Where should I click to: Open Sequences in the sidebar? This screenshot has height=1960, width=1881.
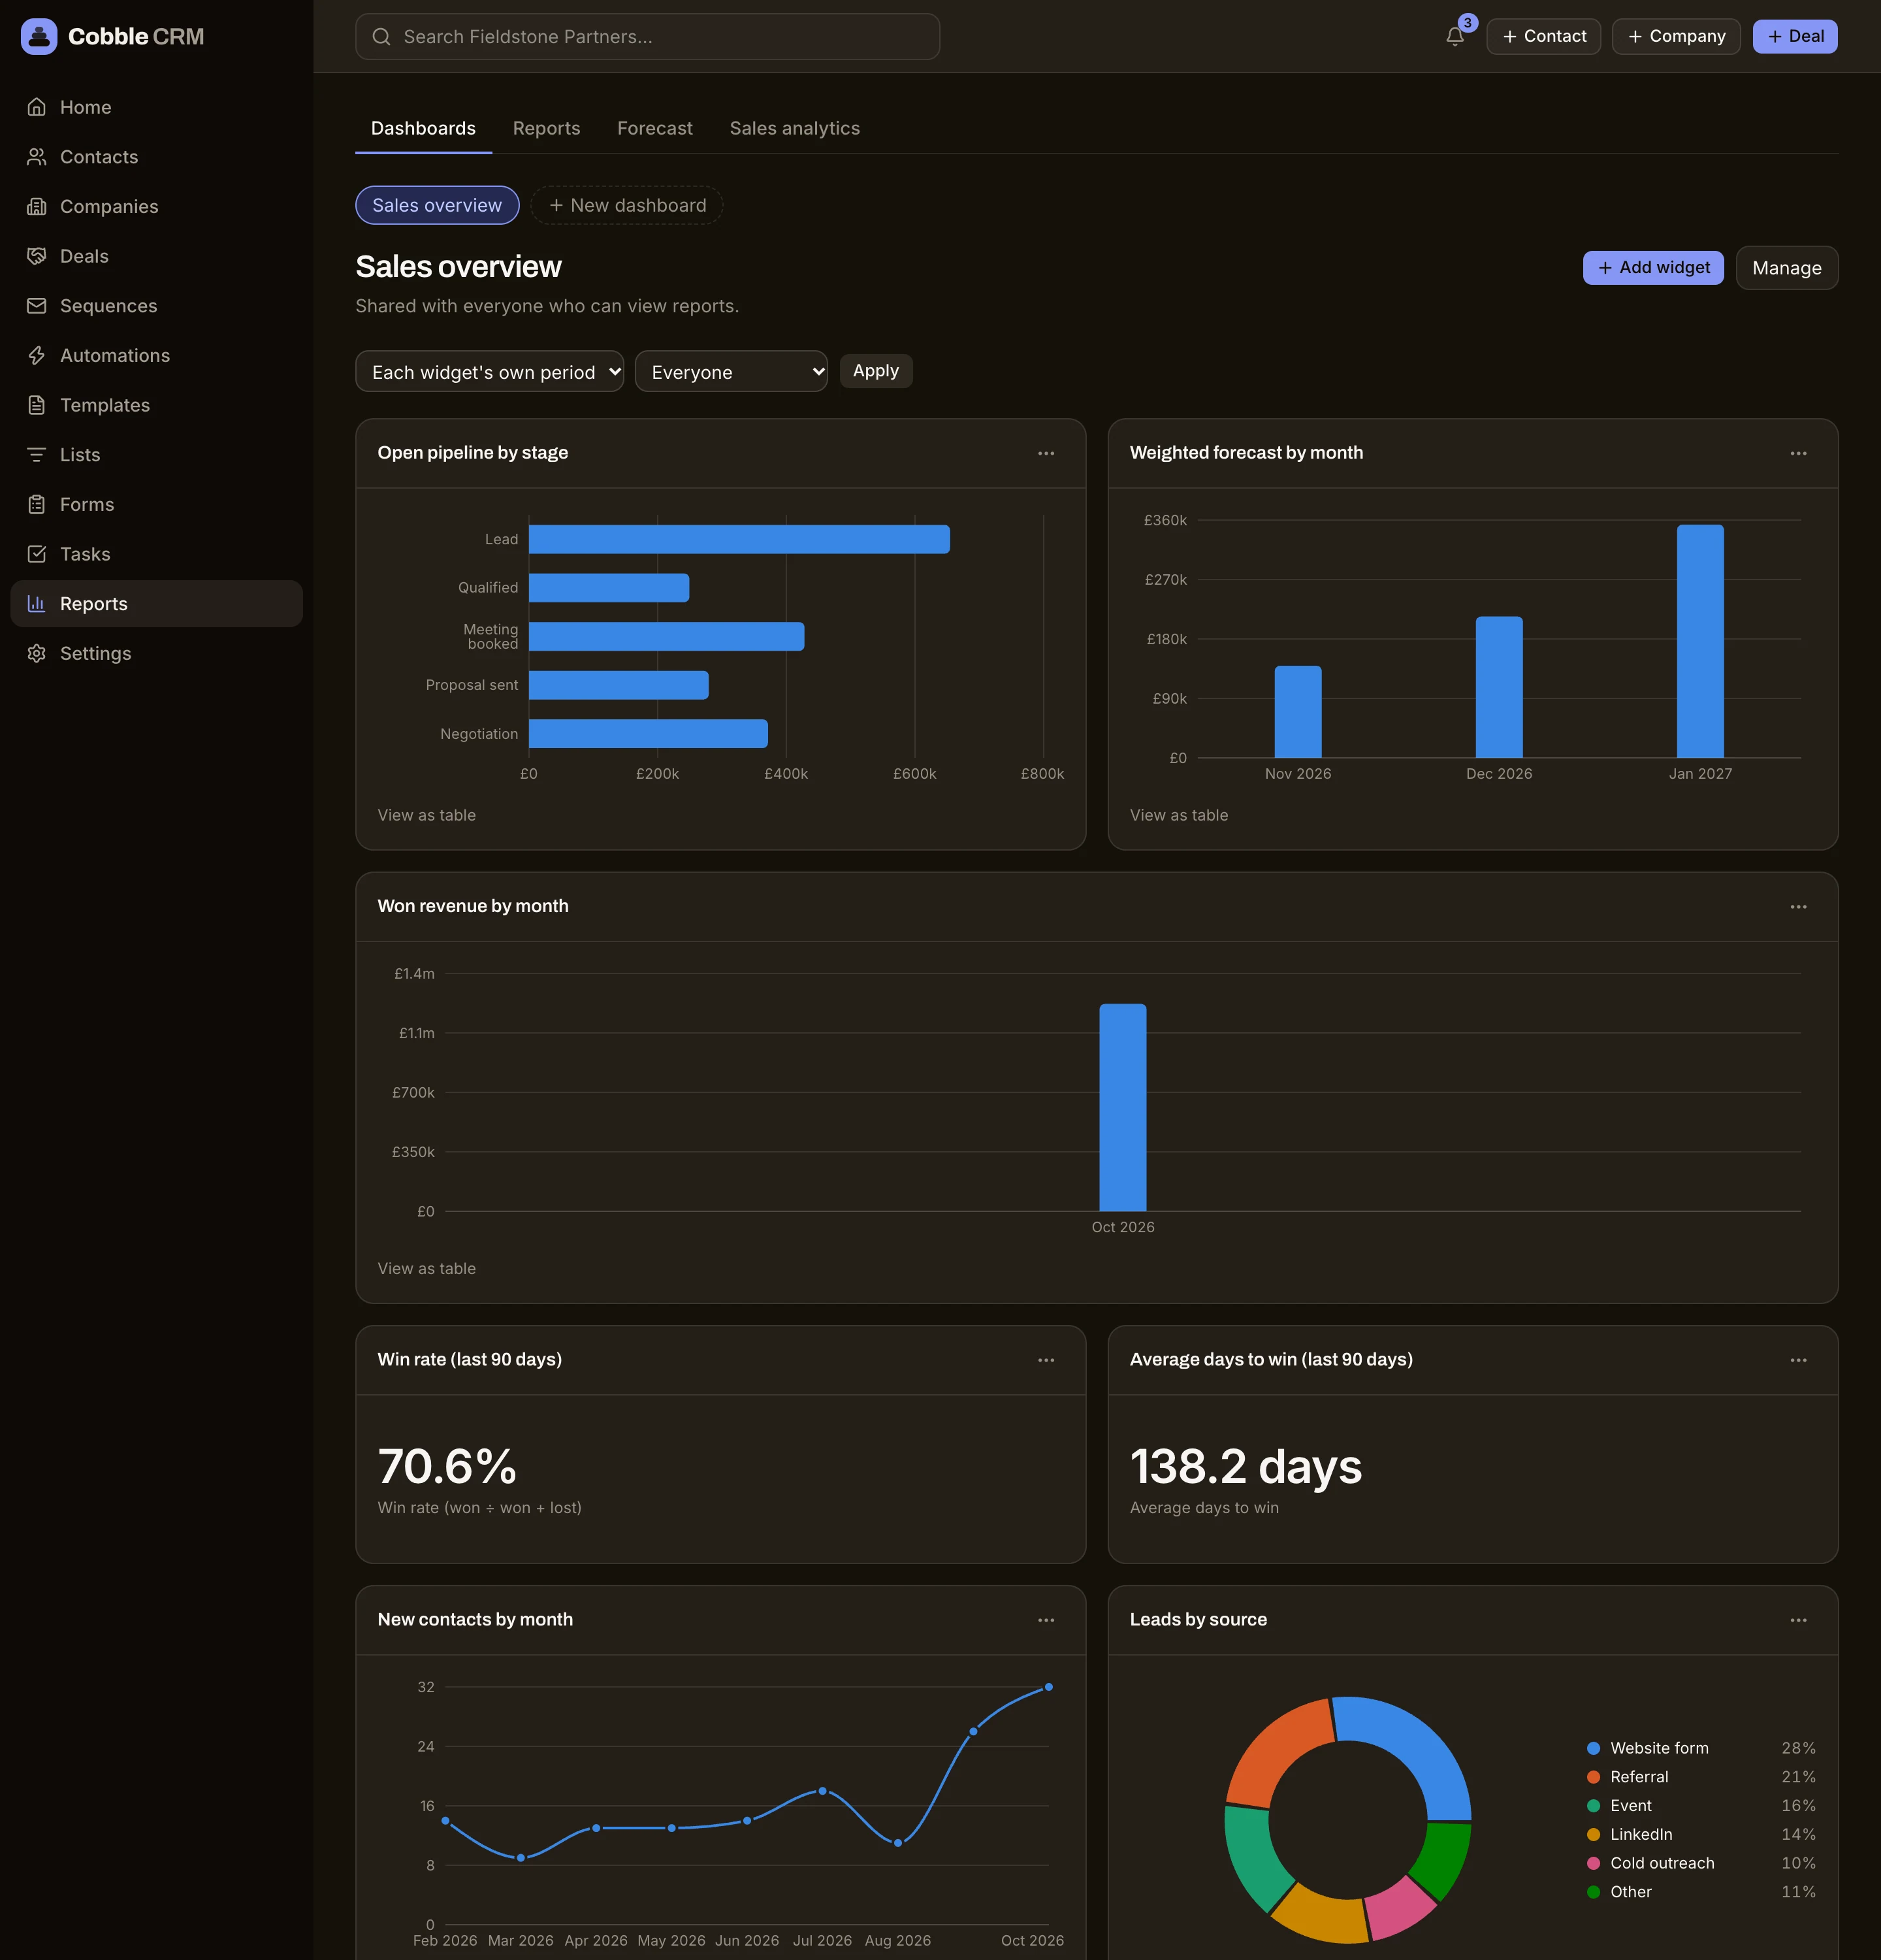pyautogui.click(x=156, y=306)
